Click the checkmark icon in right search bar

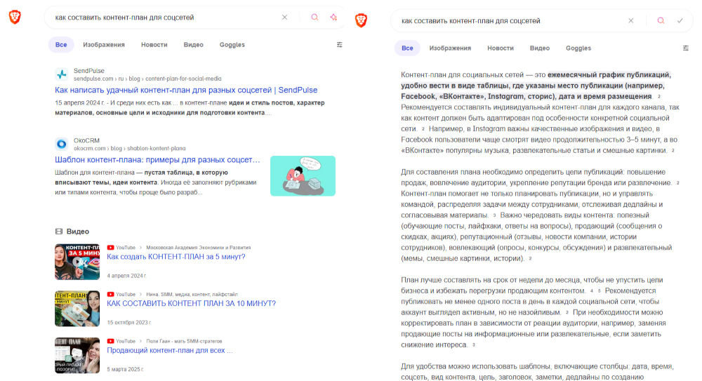(x=680, y=20)
